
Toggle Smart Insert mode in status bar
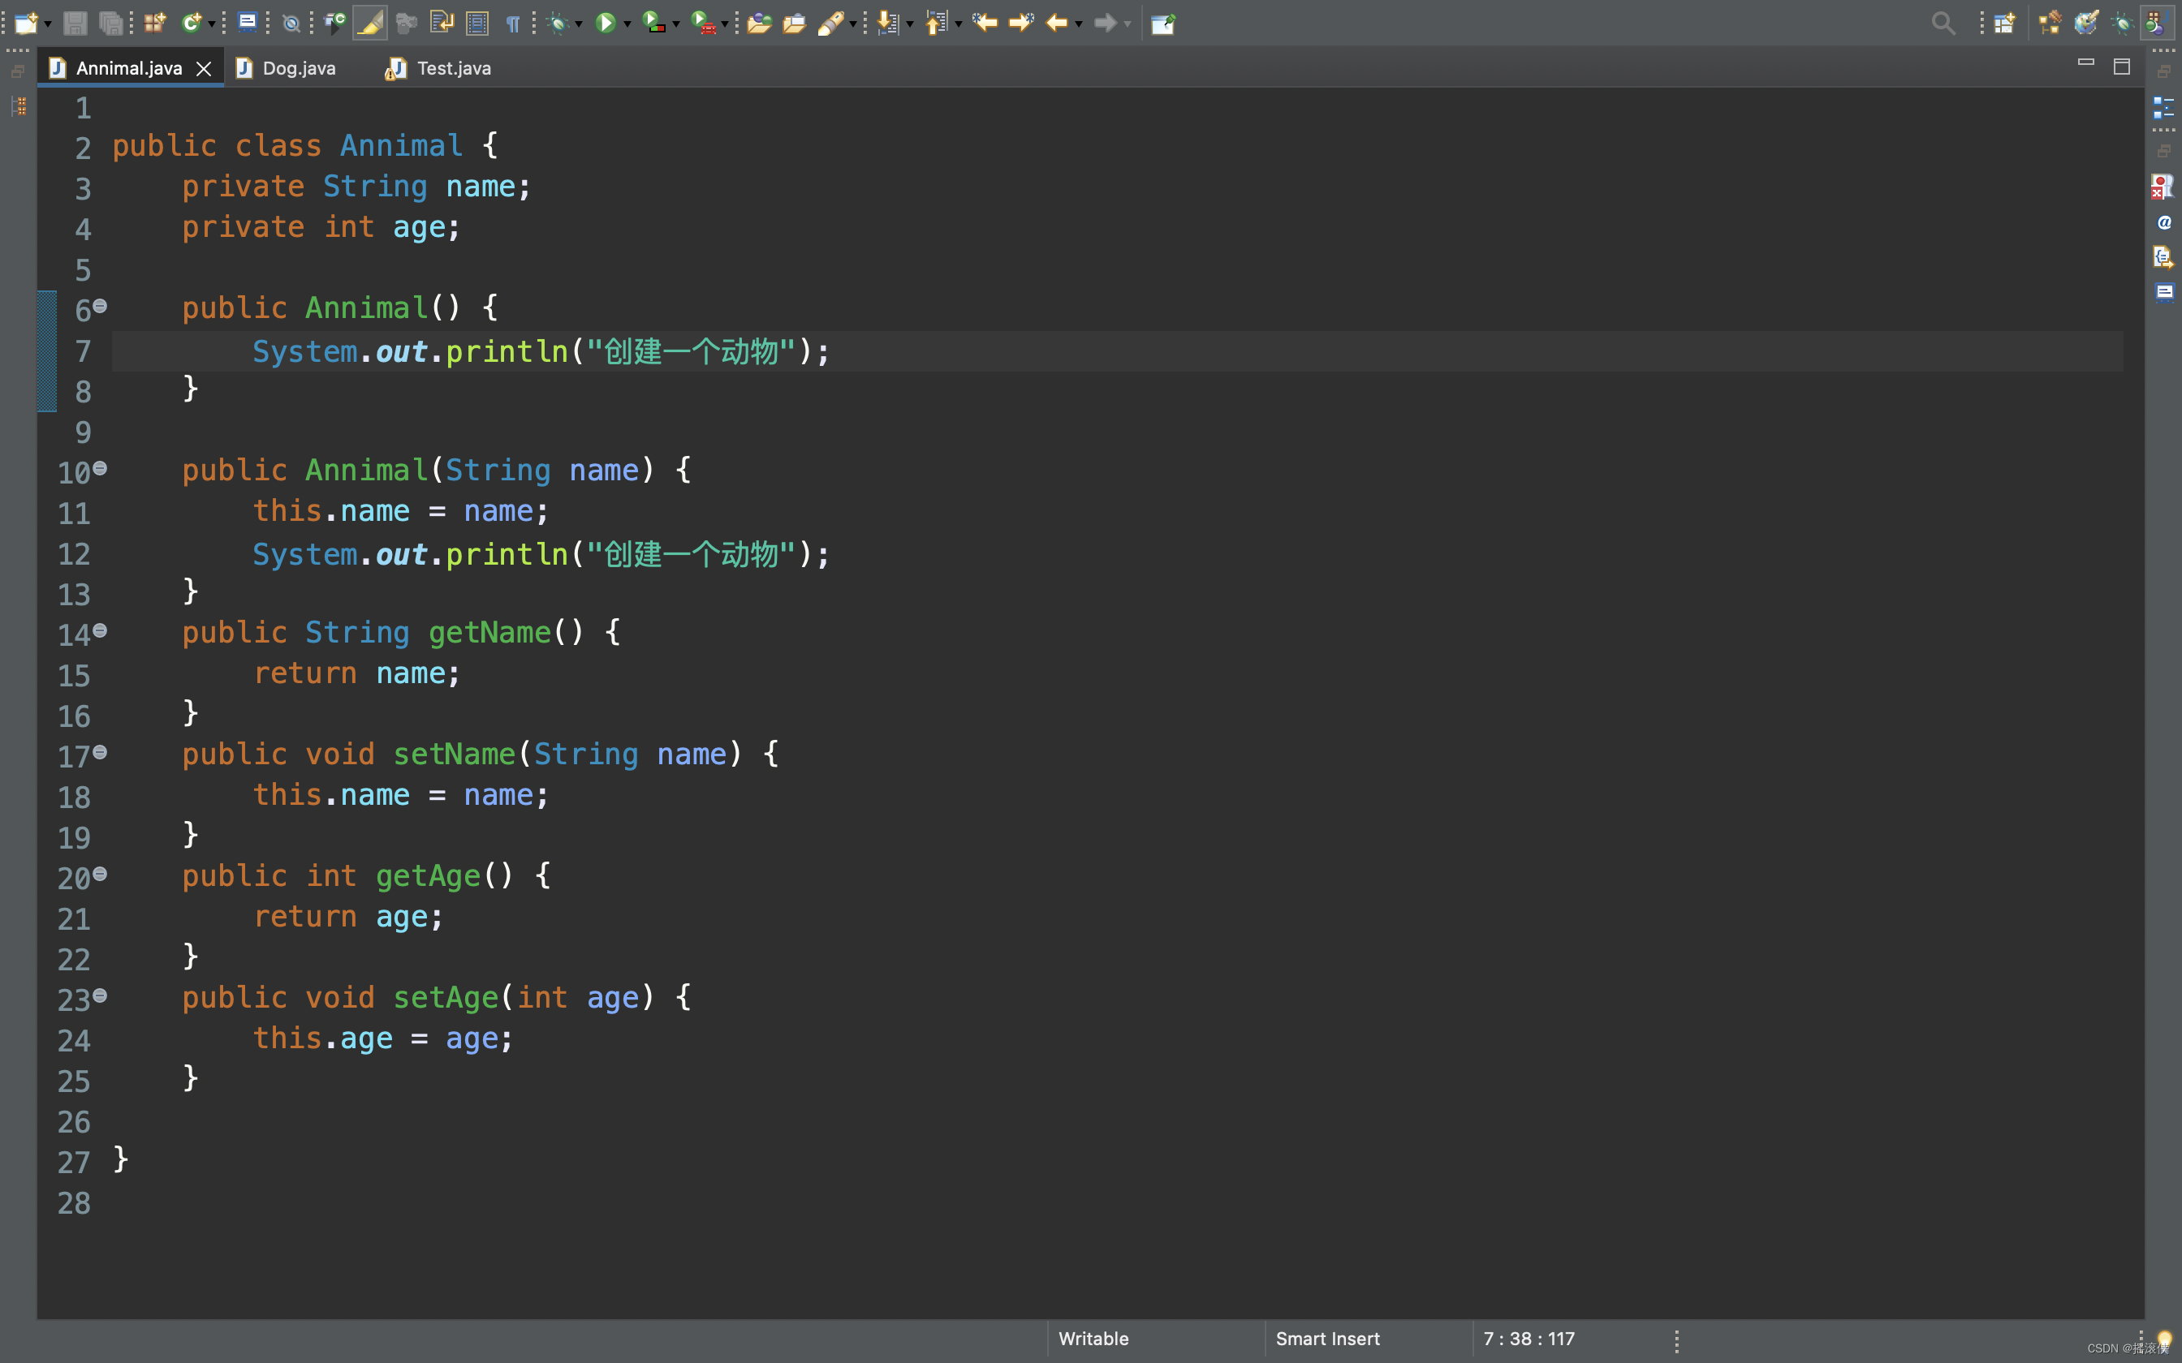click(x=1327, y=1339)
